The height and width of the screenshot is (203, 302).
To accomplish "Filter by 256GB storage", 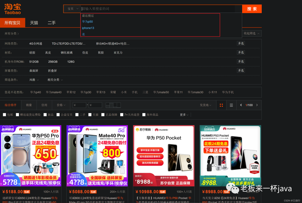I will [53, 62].
